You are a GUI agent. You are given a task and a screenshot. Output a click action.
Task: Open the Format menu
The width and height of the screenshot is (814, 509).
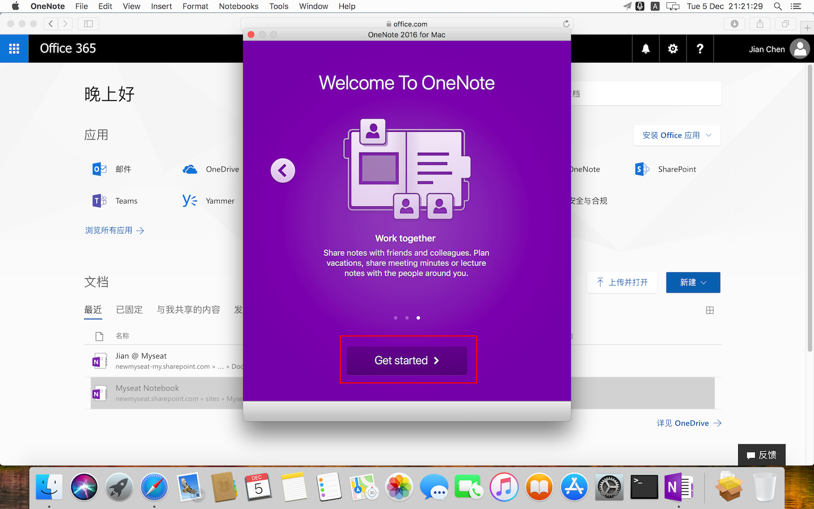pos(195,6)
